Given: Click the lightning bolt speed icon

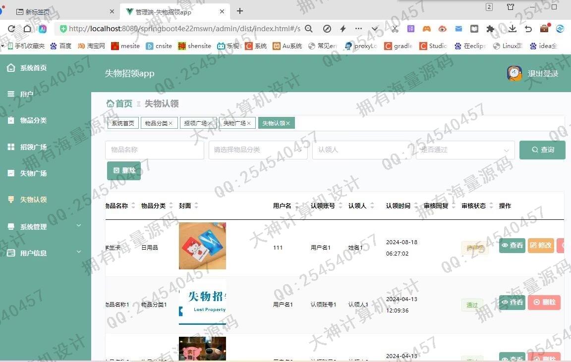Looking at the screenshot, I should coord(343,29).
